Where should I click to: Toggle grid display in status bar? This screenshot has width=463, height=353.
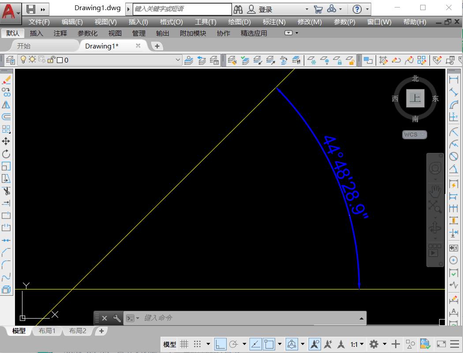click(x=184, y=344)
